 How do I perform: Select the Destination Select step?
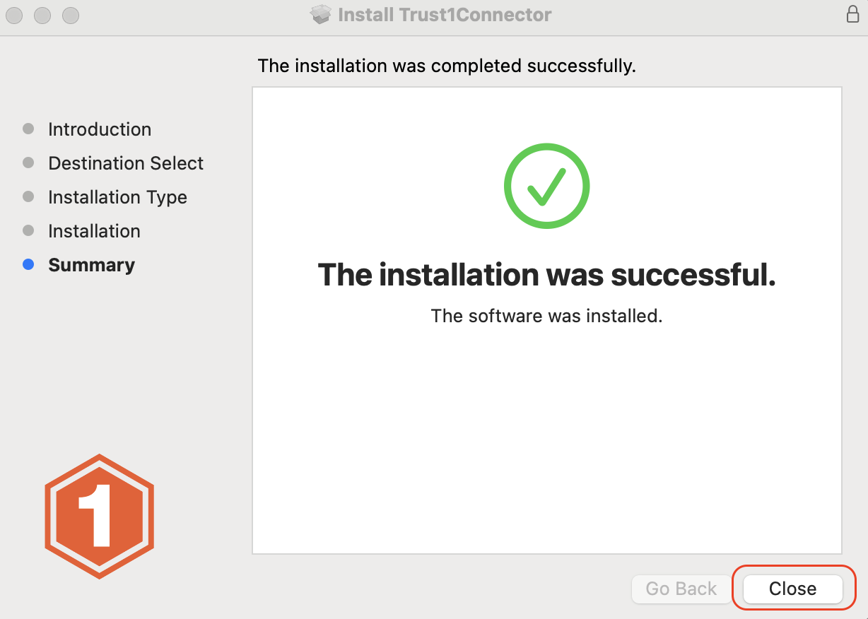point(126,163)
